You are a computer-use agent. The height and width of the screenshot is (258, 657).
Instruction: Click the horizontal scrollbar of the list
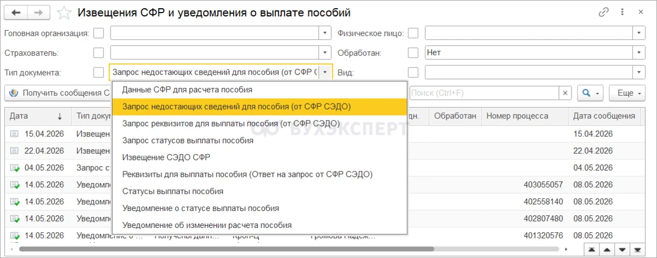click(x=227, y=249)
